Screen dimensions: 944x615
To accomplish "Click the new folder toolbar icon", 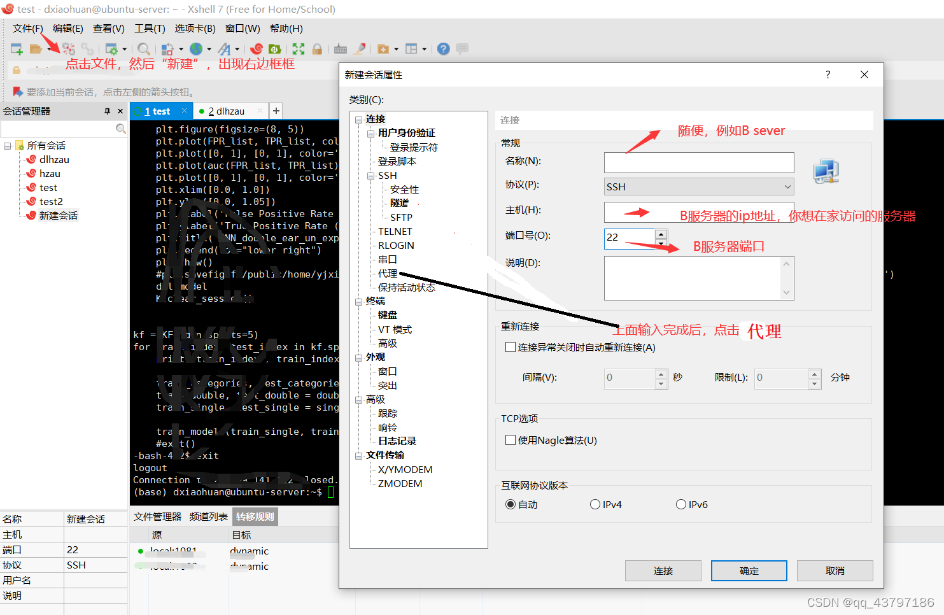I will click(x=383, y=49).
